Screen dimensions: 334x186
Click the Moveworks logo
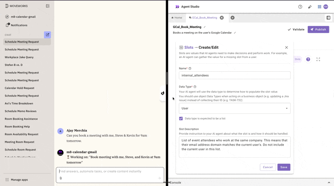coord(16,6)
